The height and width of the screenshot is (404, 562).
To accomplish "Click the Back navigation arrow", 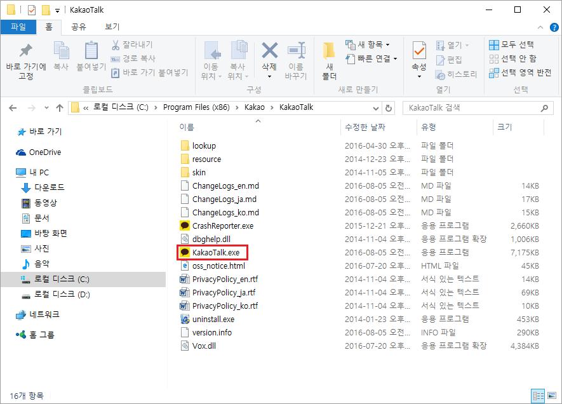I will tap(13, 108).
